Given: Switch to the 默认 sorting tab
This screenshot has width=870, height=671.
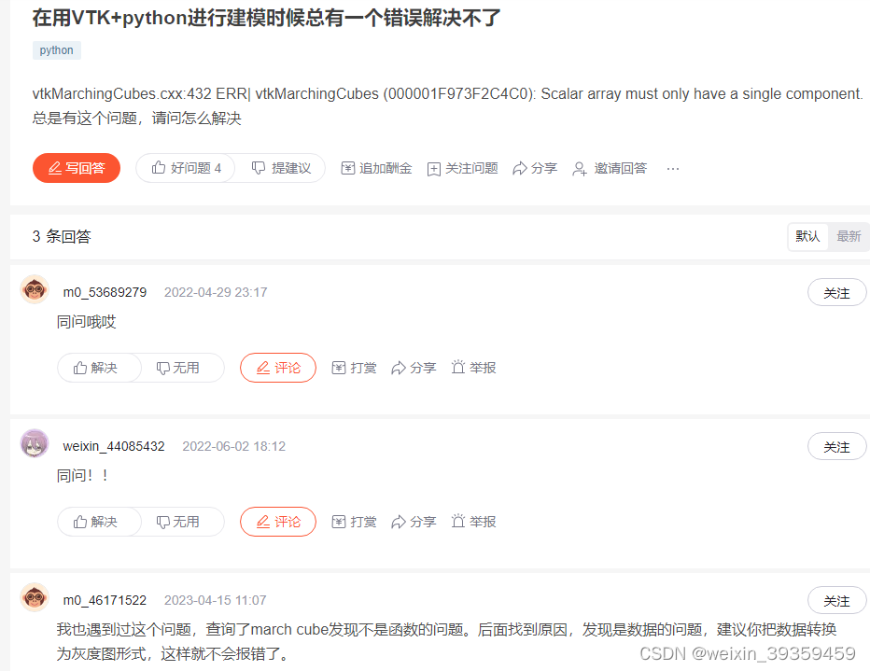Looking at the screenshot, I should click(807, 236).
